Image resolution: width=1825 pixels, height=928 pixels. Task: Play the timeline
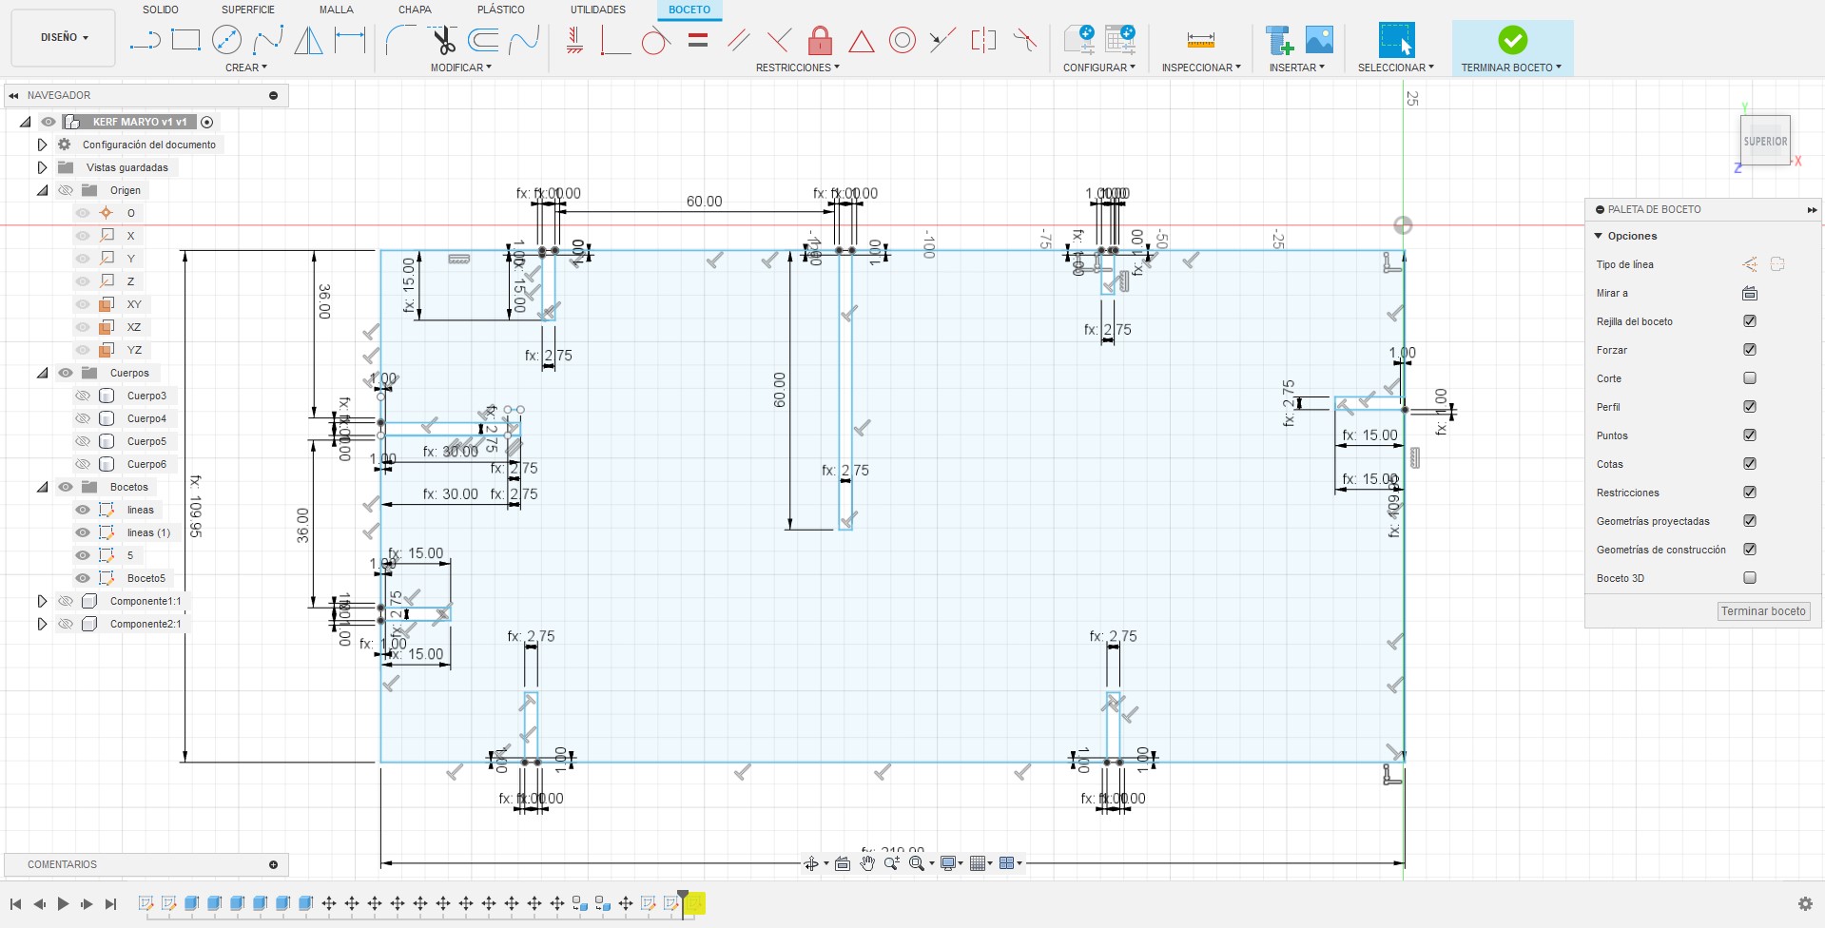click(63, 903)
